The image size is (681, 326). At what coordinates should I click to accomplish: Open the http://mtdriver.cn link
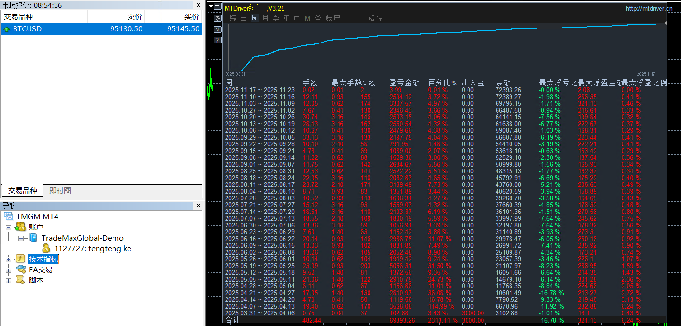[x=649, y=8]
